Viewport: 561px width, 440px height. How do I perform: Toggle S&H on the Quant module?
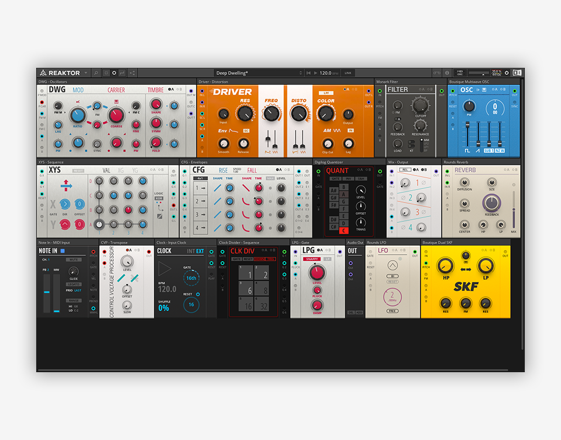(361, 178)
